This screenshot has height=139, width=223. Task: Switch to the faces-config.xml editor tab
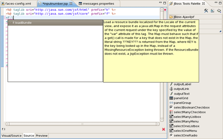pos(16,4)
